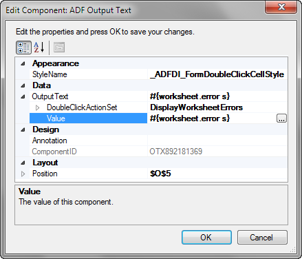Sort properties alphabetically with A-Z icon
The width and height of the screenshot is (302, 259).
(39, 48)
